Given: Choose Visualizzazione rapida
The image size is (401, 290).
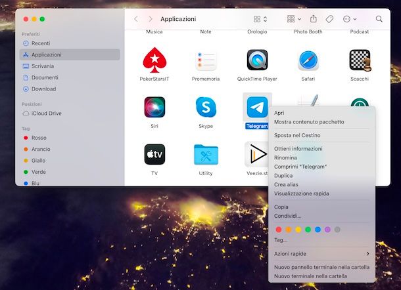Looking at the screenshot, I should (321, 194).
